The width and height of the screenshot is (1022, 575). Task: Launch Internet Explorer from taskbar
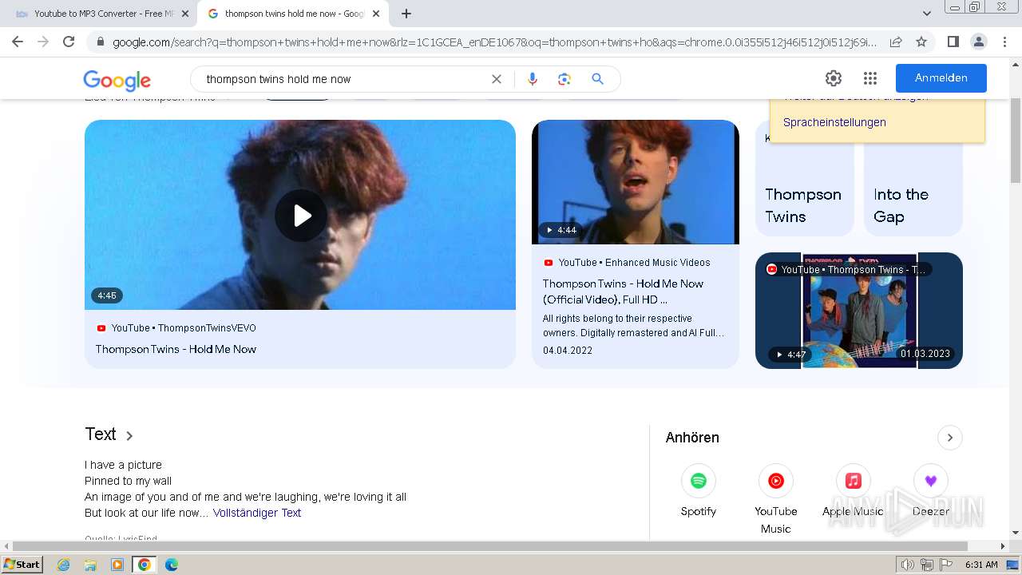(x=64, y=565)
